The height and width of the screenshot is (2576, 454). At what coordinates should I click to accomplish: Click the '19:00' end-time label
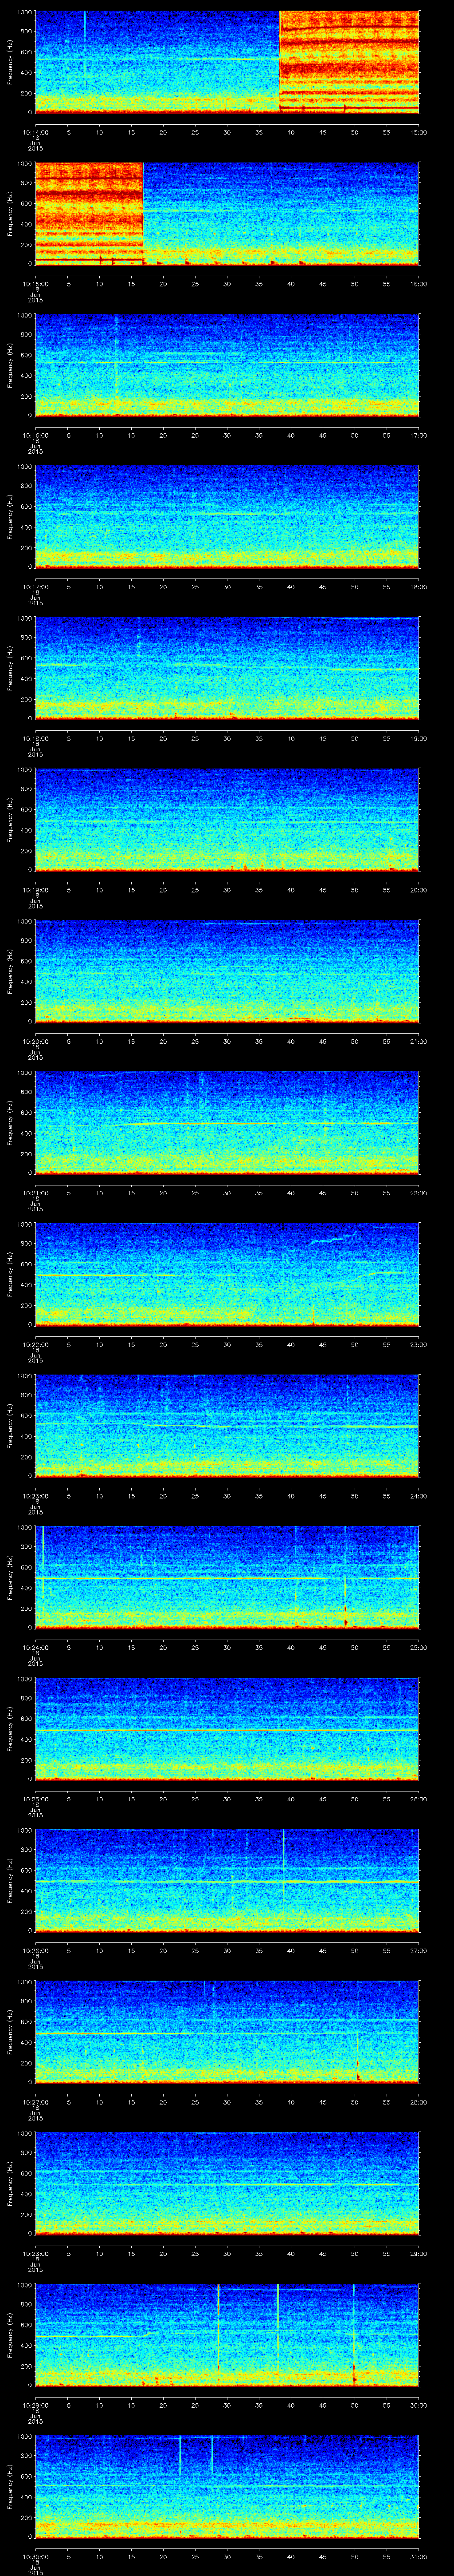pos(418,738)
